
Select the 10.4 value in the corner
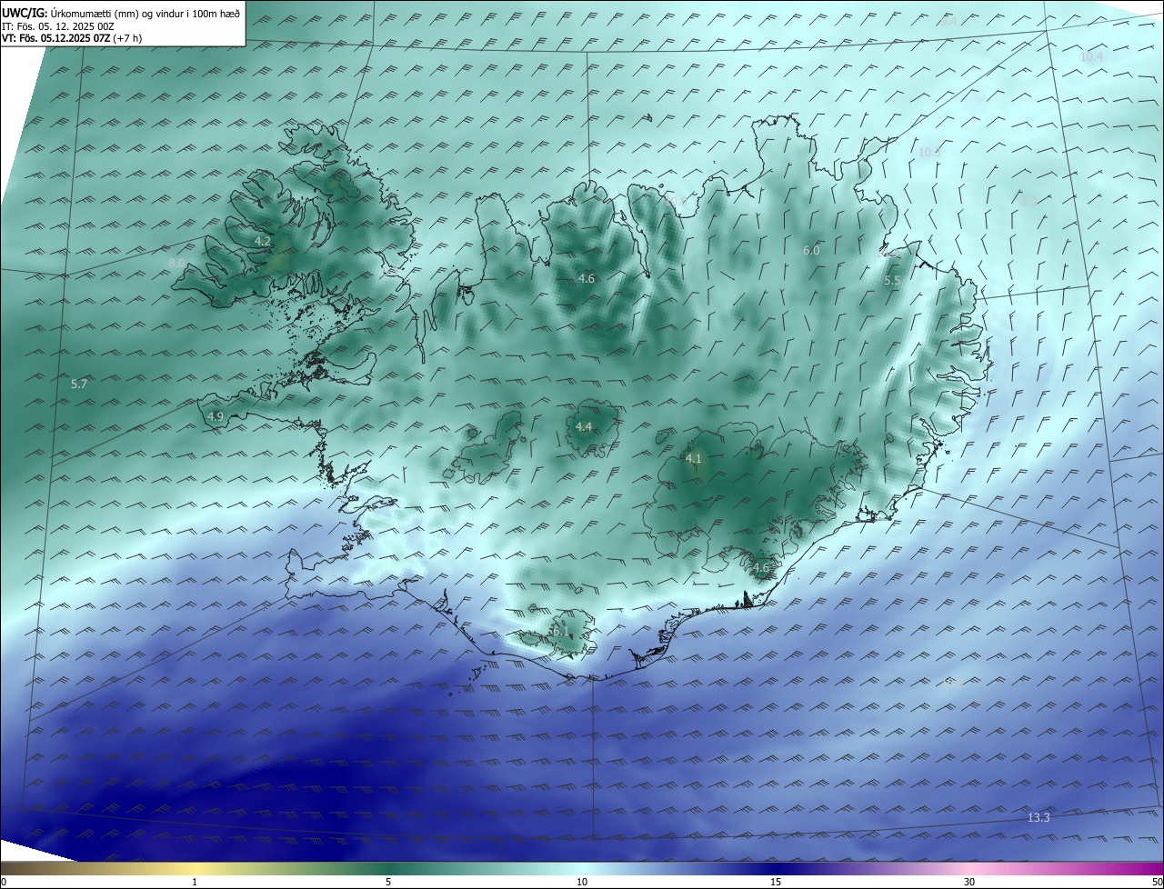tap(1091, 56)
